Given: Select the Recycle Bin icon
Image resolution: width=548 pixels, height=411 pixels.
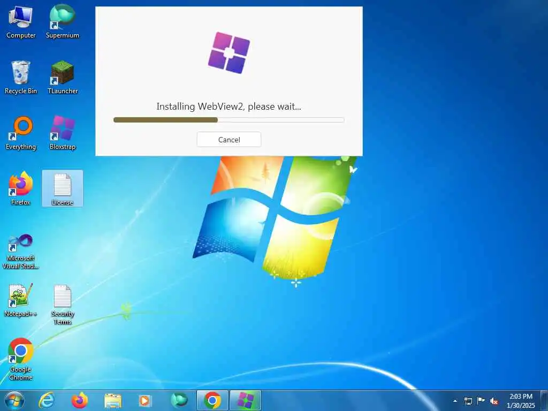Looking at the screenshot, I should pos(21,78).
